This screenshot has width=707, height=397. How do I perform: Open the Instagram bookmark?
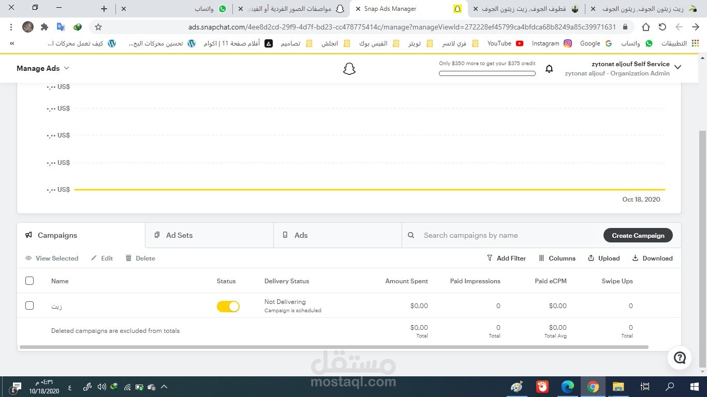(x=552, y=43)
